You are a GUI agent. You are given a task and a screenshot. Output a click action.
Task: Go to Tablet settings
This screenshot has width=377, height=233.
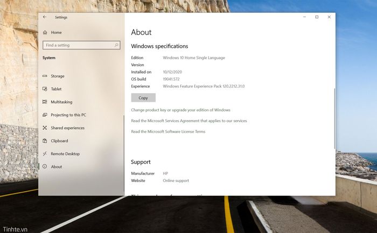click(x=81, y=89)
